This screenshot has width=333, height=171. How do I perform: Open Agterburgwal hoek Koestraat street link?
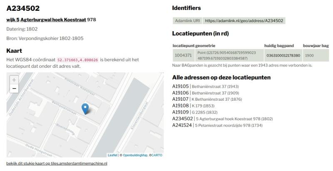click(x=53, y=20)
